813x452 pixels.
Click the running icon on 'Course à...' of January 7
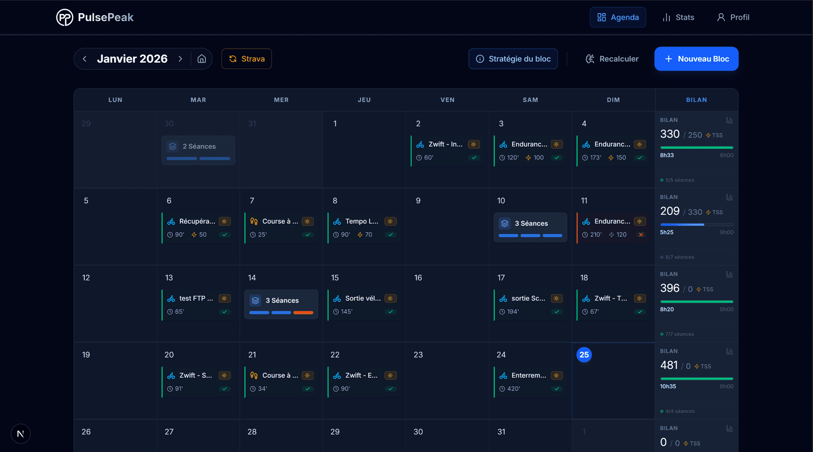[254, 221]
